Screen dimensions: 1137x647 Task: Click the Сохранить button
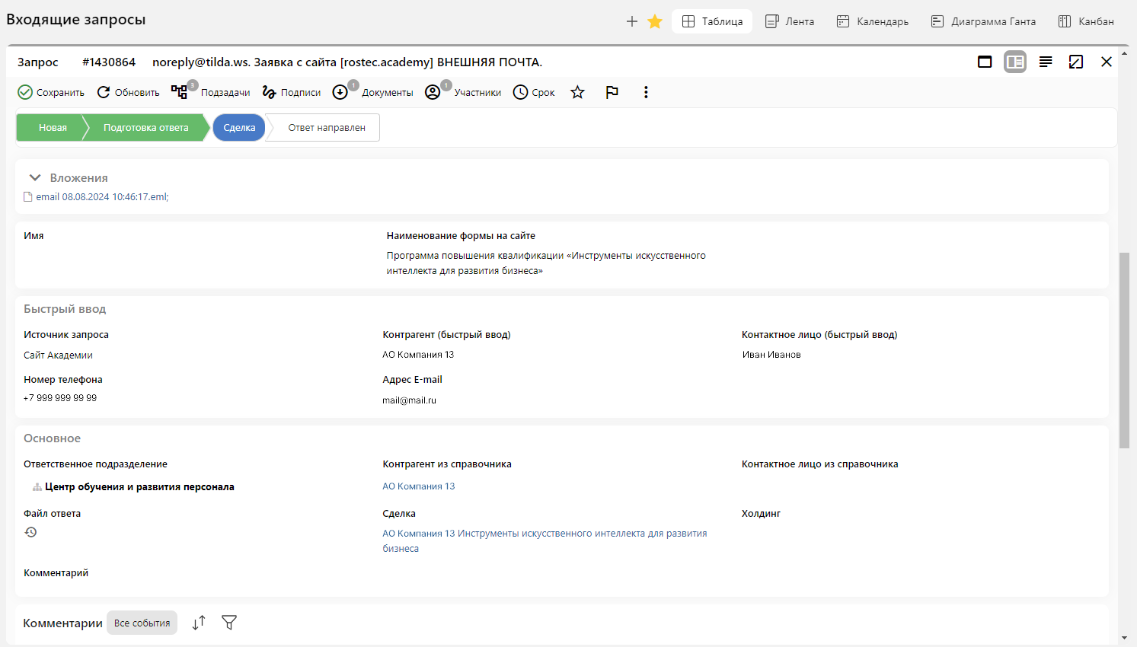[50, 92]
